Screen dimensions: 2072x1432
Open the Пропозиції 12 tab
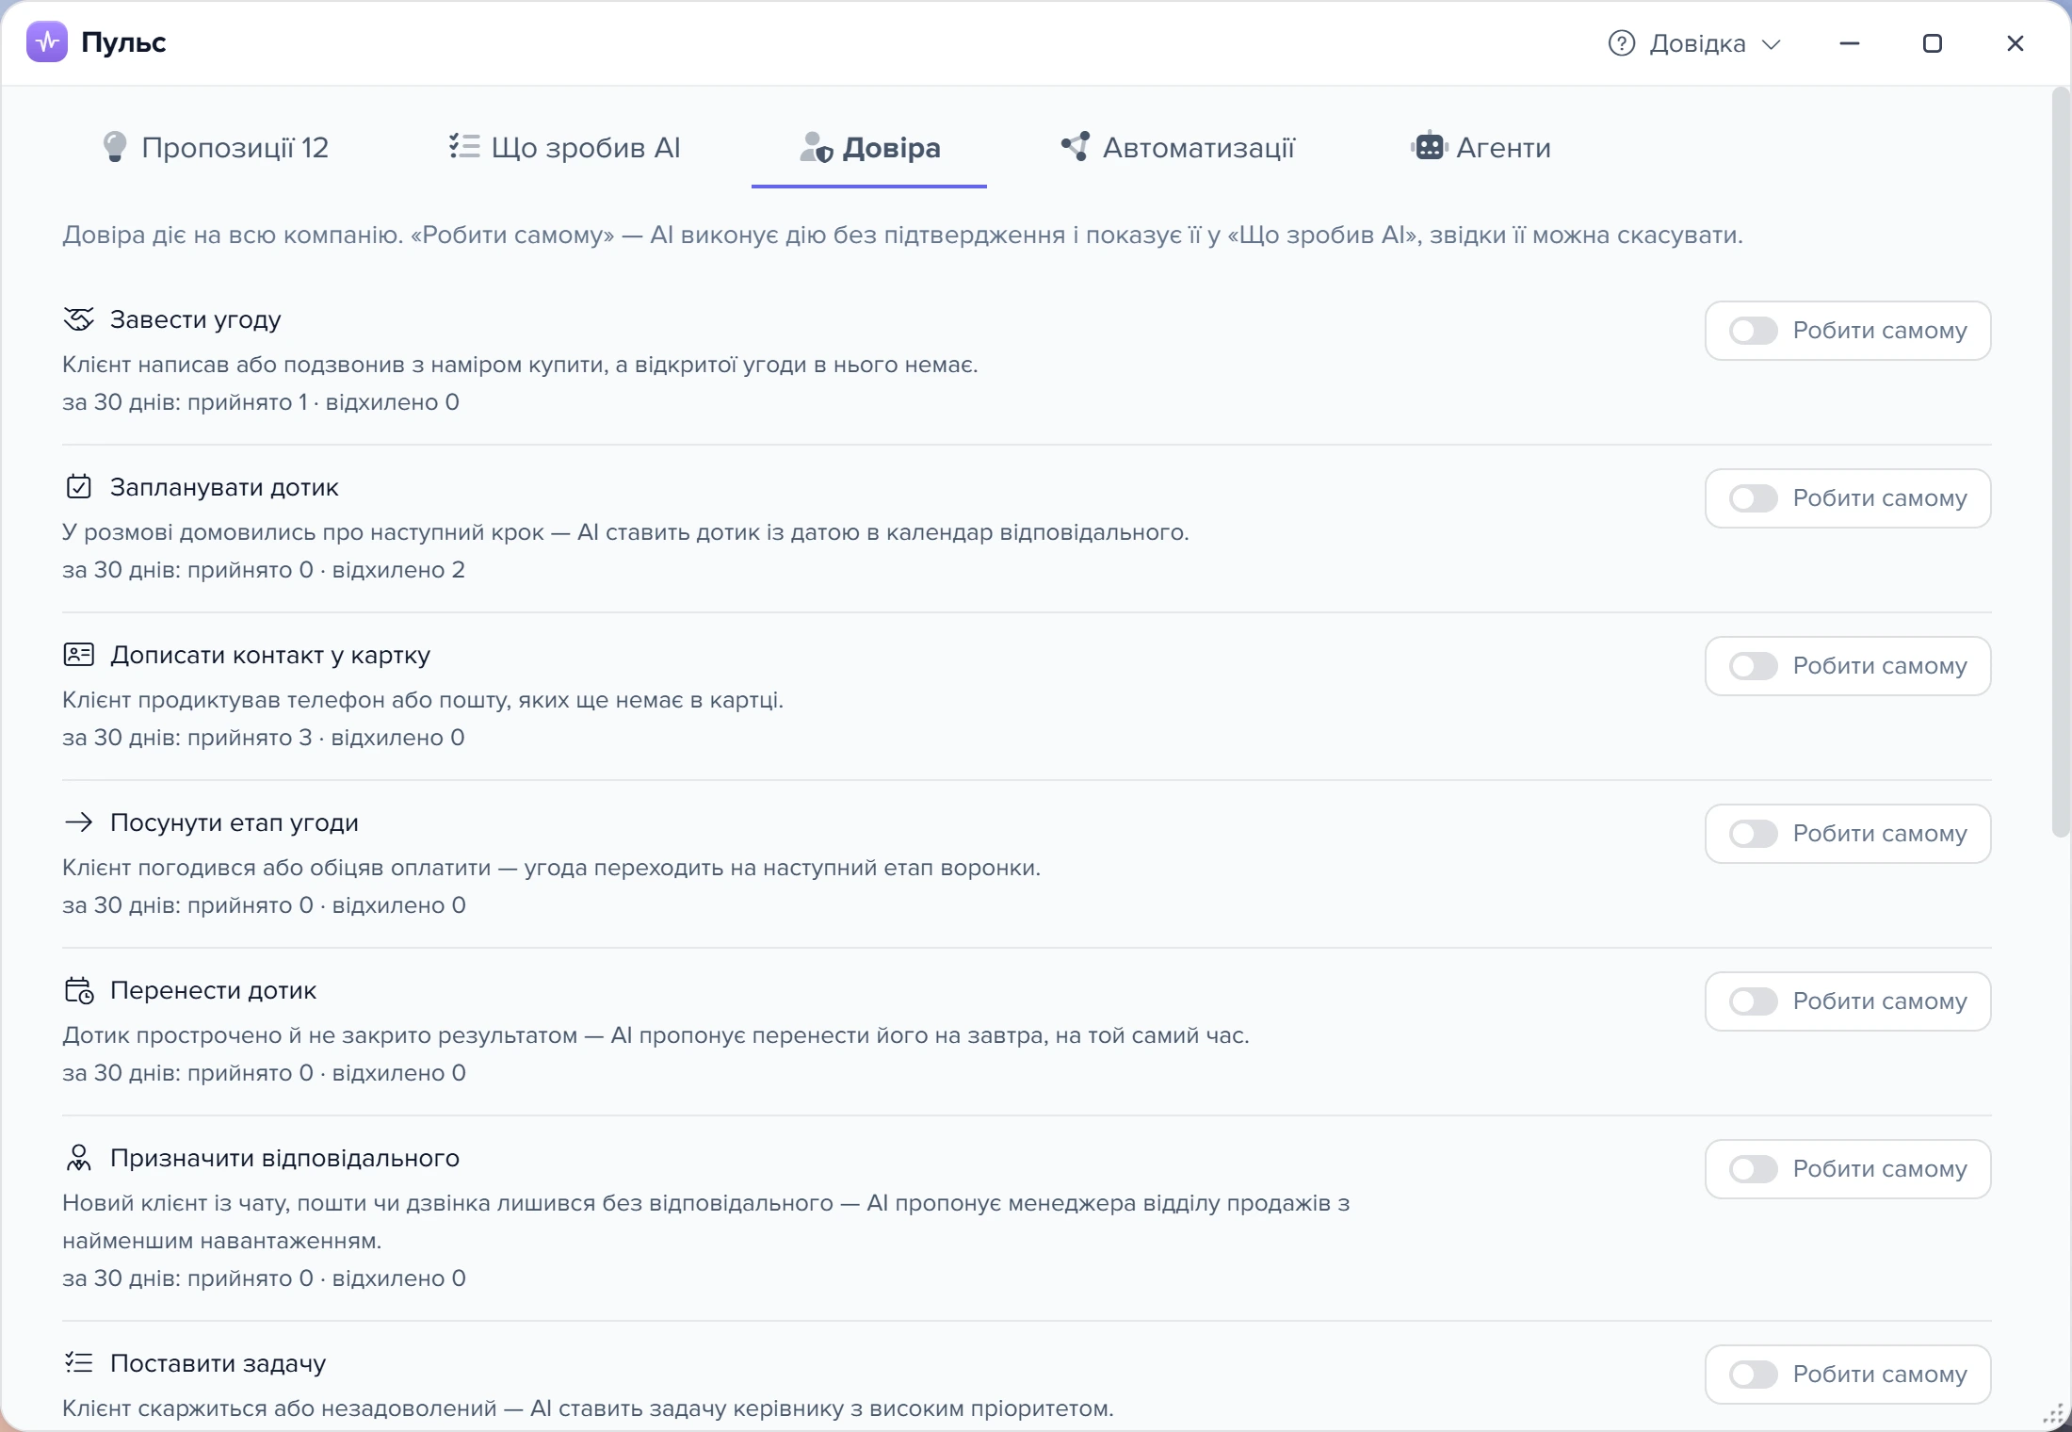pyautogui.click(x=216, y=148)
